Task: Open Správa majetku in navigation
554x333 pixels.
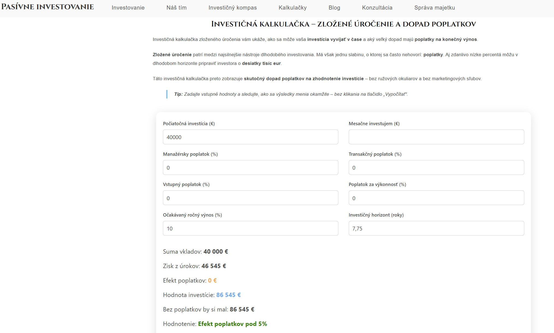Action: tap(434, 8)
